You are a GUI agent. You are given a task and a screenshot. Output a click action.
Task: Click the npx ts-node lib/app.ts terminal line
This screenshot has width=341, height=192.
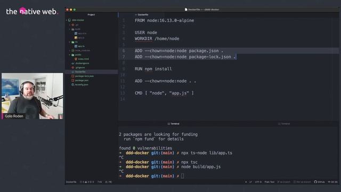point(207,153)
